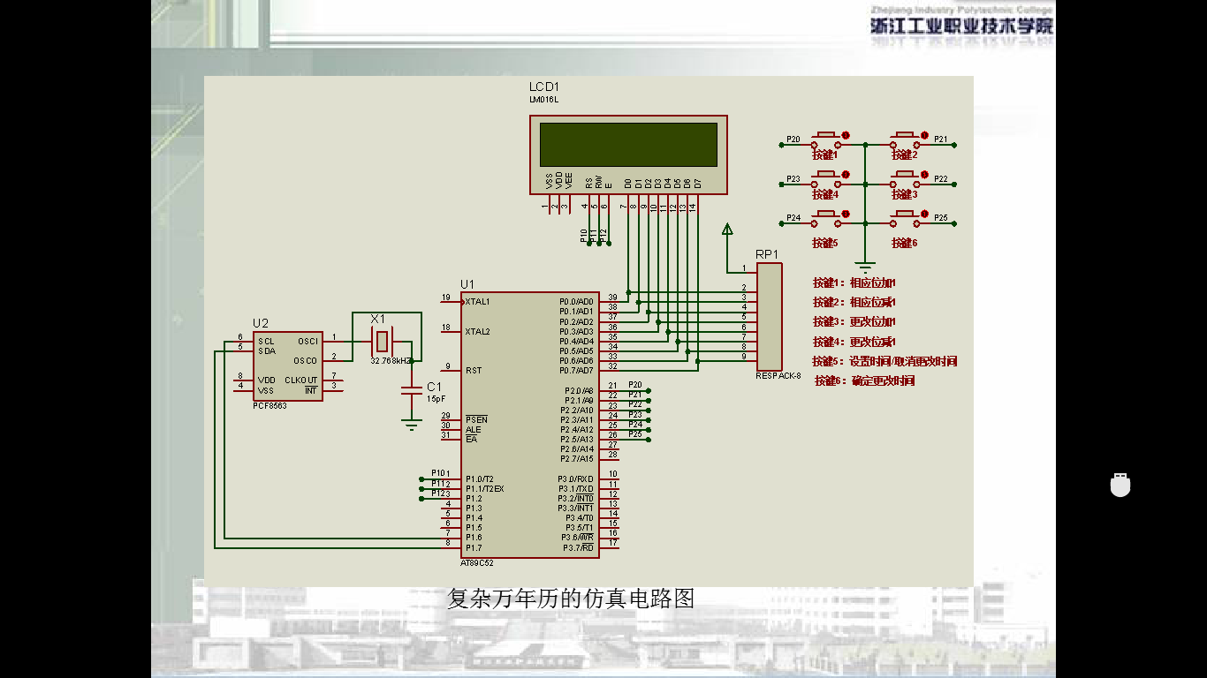Click the P24 net label beside 按键5
1207x678 pixels.
pyautogui.click(x=793, y=218)
